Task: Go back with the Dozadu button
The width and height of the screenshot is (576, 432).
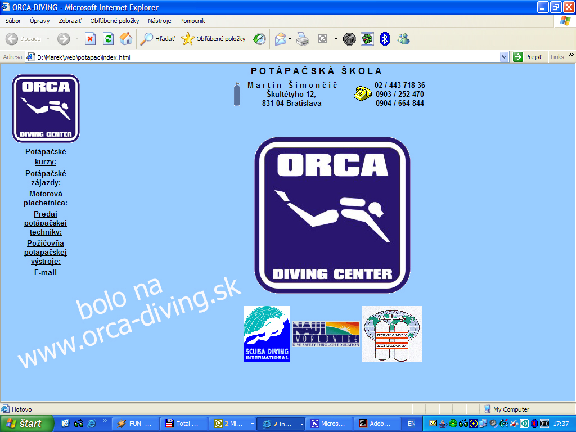Action: pos(22,39)
